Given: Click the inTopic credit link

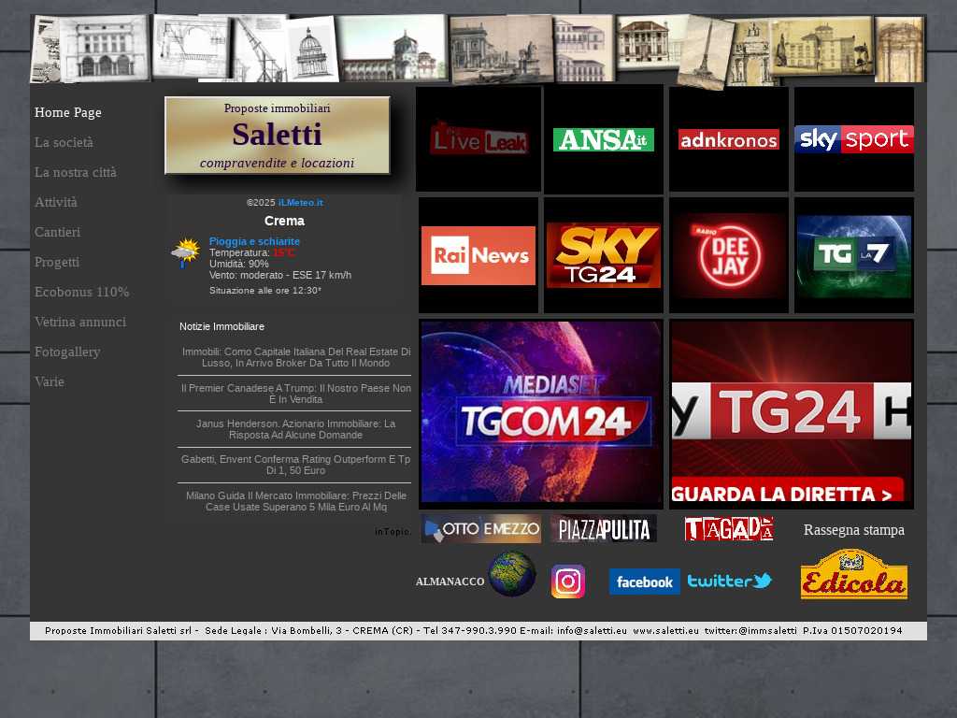Looking at the screenshot, I should point(393,532).
